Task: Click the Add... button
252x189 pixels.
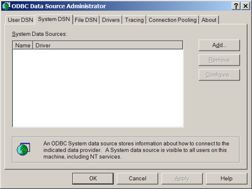Action: pos(219,45)
